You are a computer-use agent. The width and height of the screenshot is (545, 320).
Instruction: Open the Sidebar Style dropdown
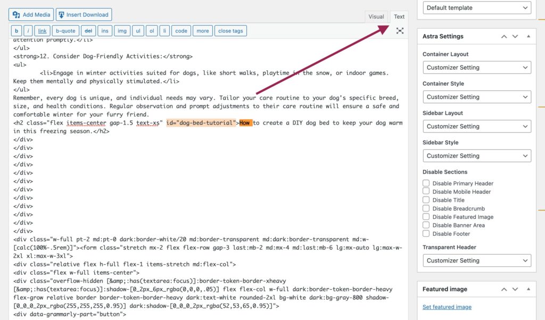coord(477,156)
